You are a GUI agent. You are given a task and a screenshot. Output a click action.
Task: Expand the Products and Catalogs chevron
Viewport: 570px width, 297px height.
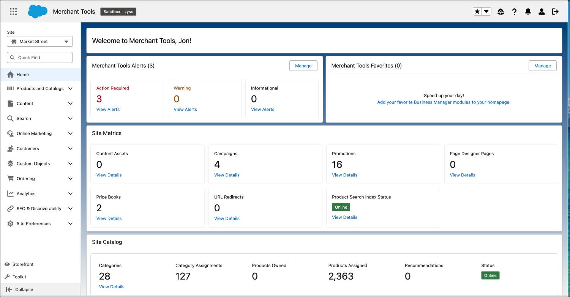tap(70, 88)
